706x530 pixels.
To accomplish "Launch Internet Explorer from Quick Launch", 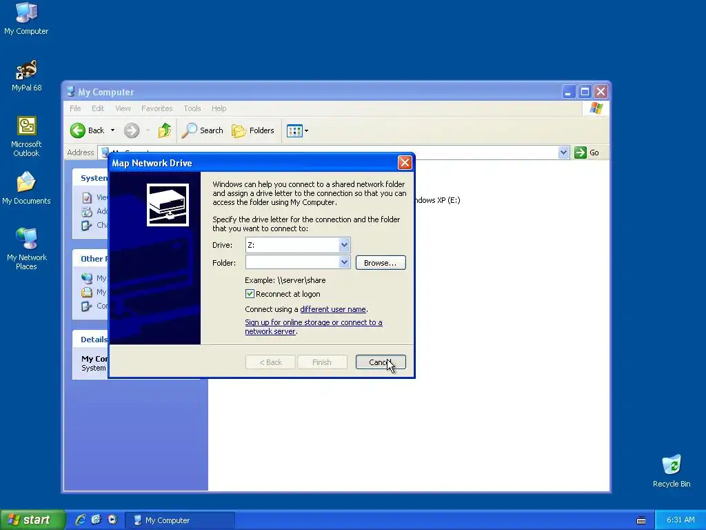I will pos(81,520).
